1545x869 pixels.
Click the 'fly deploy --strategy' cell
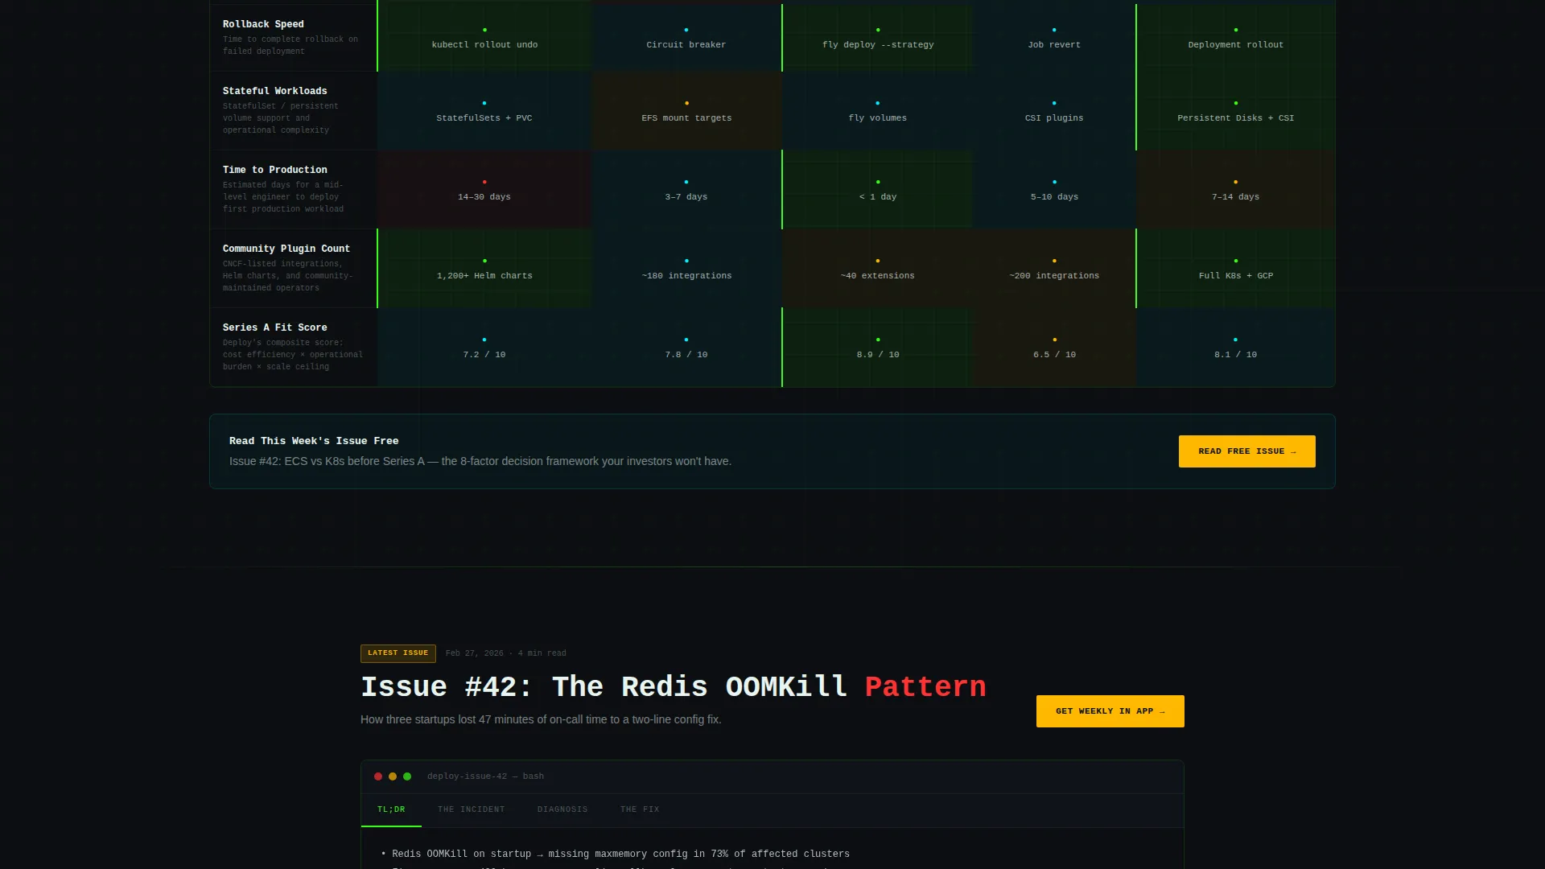click(878, 37)
